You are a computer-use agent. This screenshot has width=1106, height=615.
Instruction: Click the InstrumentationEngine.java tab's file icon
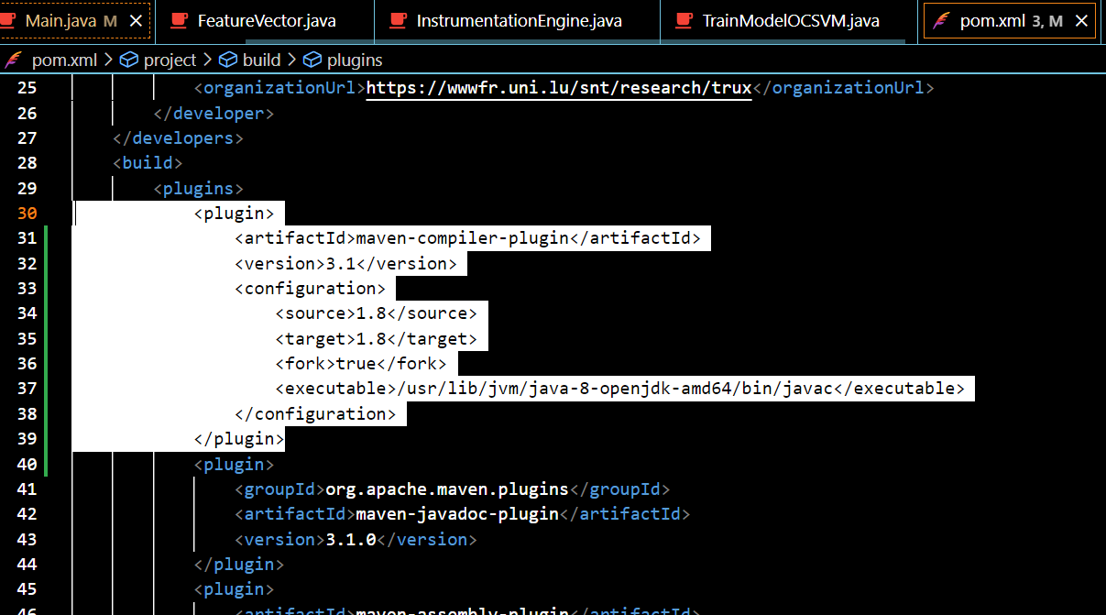pos(398,20)
